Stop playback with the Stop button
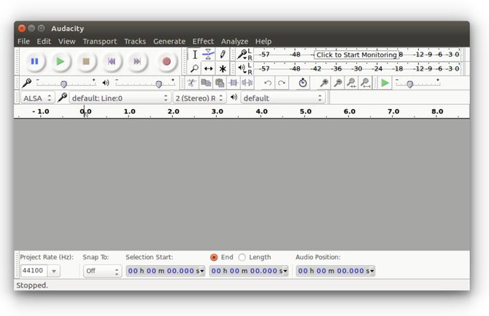Viewport: 489px width, 316px height. (86, 61)
